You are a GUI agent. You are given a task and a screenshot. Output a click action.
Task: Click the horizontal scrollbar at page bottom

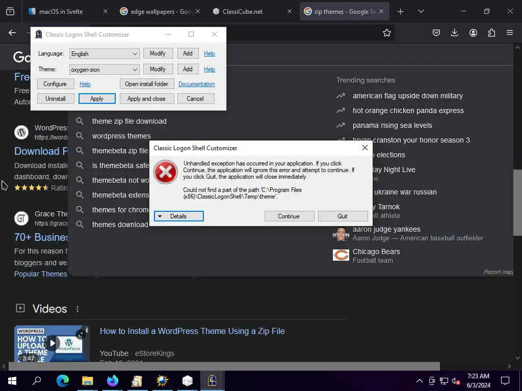click(224, 366)
